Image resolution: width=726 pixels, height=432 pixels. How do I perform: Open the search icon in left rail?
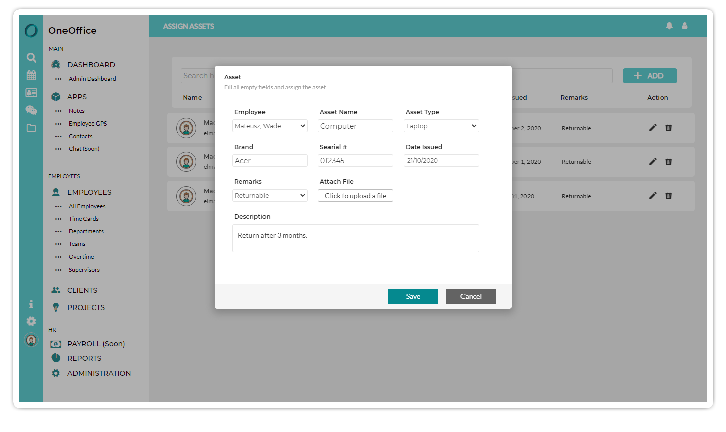pos(31,57)
